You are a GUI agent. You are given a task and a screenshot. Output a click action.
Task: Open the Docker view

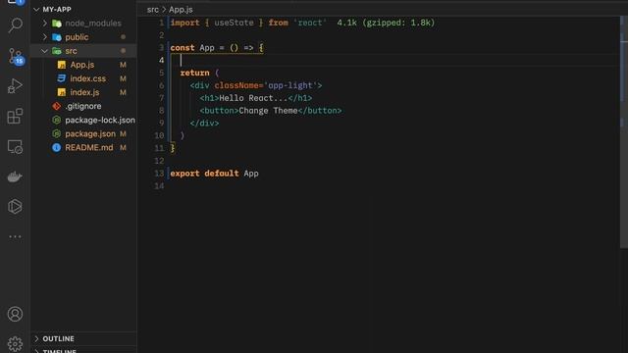pyautogui.click(x=15, y=176)
